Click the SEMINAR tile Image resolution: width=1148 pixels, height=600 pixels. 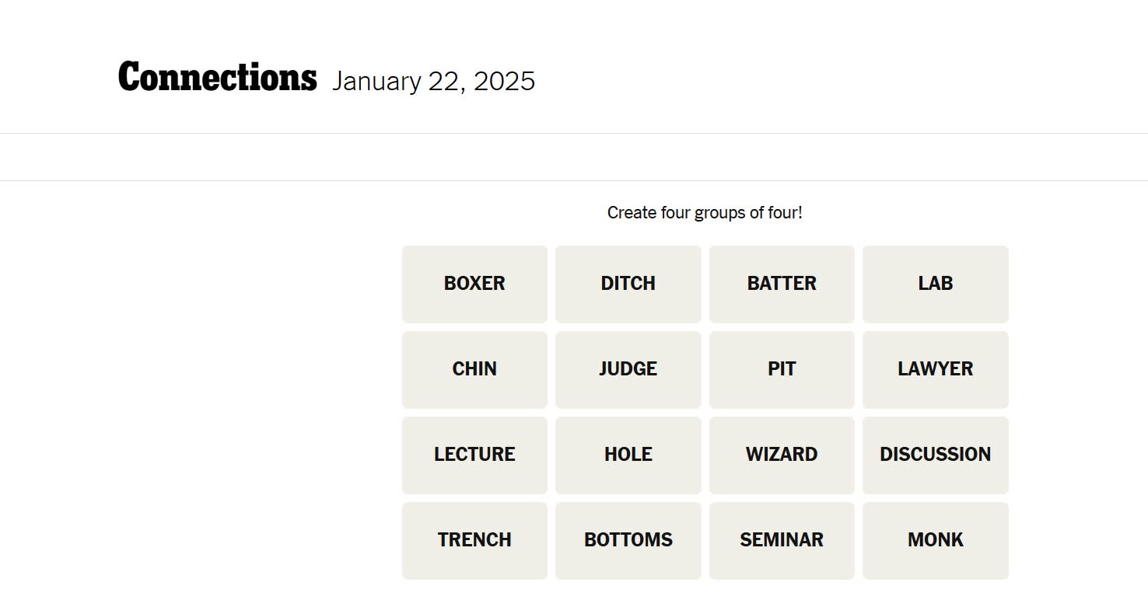tap(782, 540)
